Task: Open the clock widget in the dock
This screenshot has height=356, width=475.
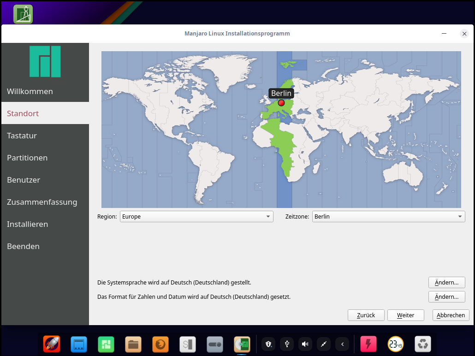Action: [x=396, y=344]
